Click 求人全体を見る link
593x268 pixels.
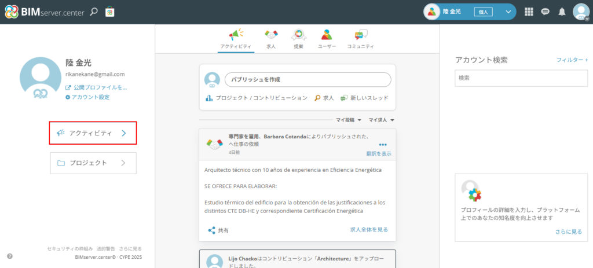coord(369,229)
